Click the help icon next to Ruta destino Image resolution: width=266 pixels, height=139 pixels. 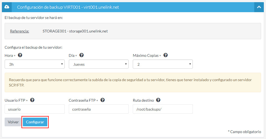(158, 100)
